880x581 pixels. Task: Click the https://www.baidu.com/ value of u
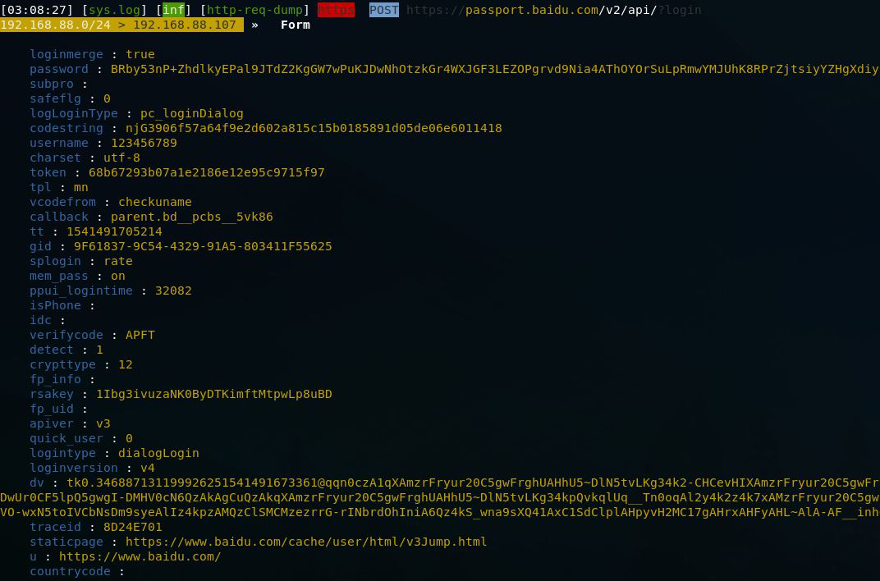140,556
